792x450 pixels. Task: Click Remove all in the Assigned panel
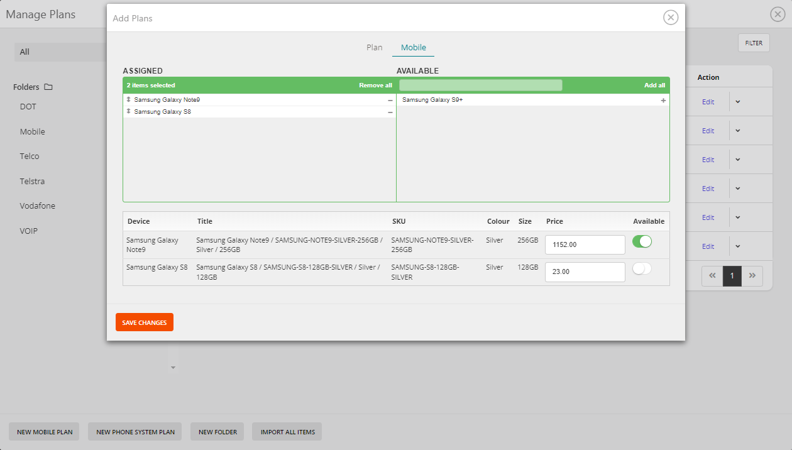point(375,85)
